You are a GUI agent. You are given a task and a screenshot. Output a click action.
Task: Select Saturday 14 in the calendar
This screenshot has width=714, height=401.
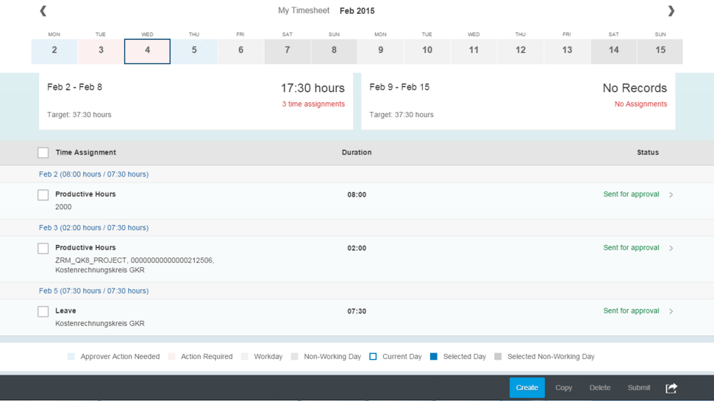click(x=613, y=51)
